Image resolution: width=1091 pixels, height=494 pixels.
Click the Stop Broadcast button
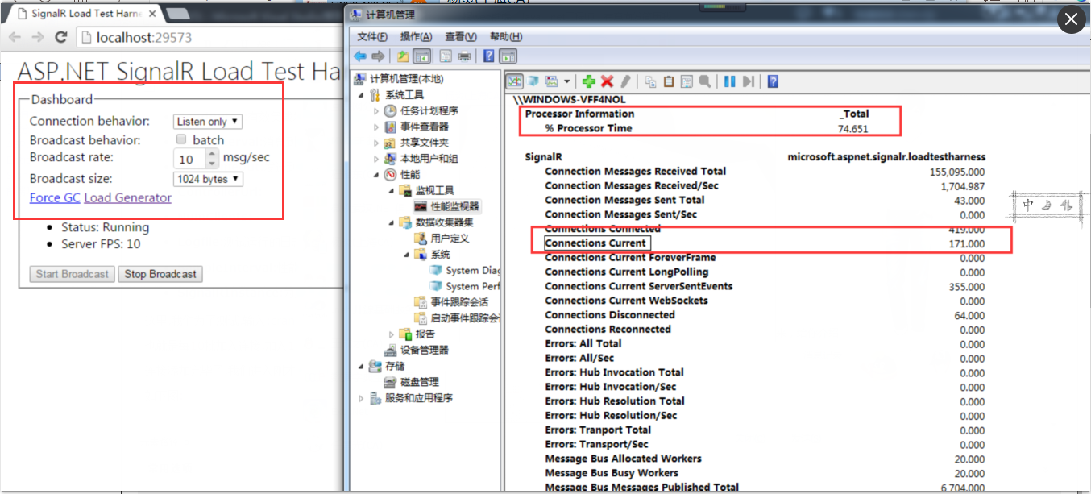[160, 274]
